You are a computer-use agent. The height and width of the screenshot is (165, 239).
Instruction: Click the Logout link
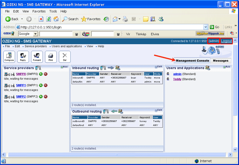click(226, 41)
